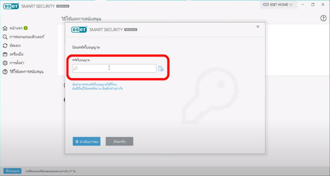Click the blue buy license button in status bar
This screenshot has height=176, width=330.
(12, 171)
